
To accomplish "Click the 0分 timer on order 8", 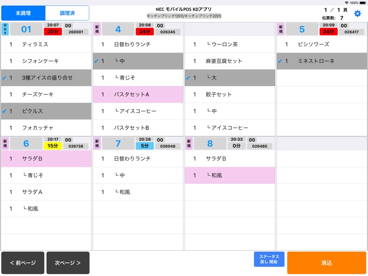I will pos(237,146).
